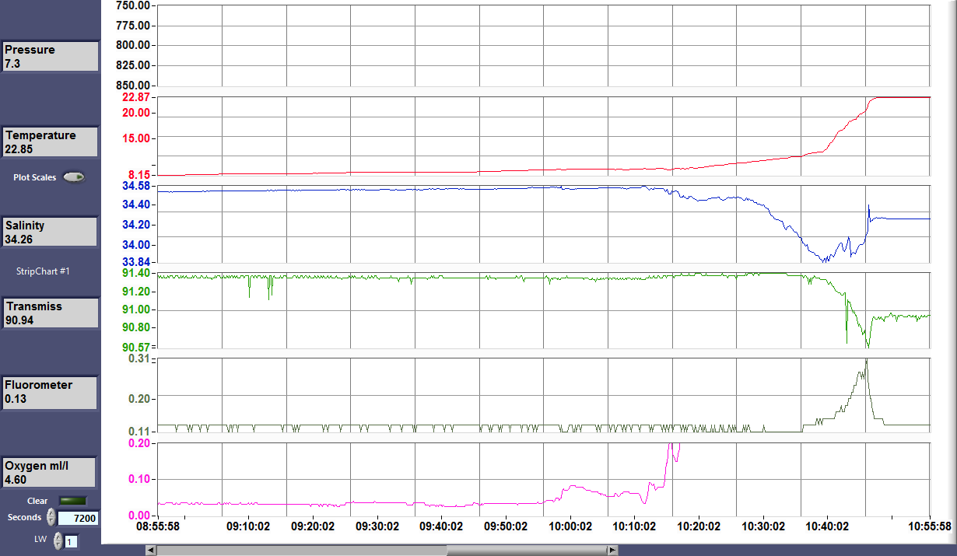Click the 800.00 pressure scale value
Image resolution: width=957 pixels, height=556 pixels.
click(133, 45)
